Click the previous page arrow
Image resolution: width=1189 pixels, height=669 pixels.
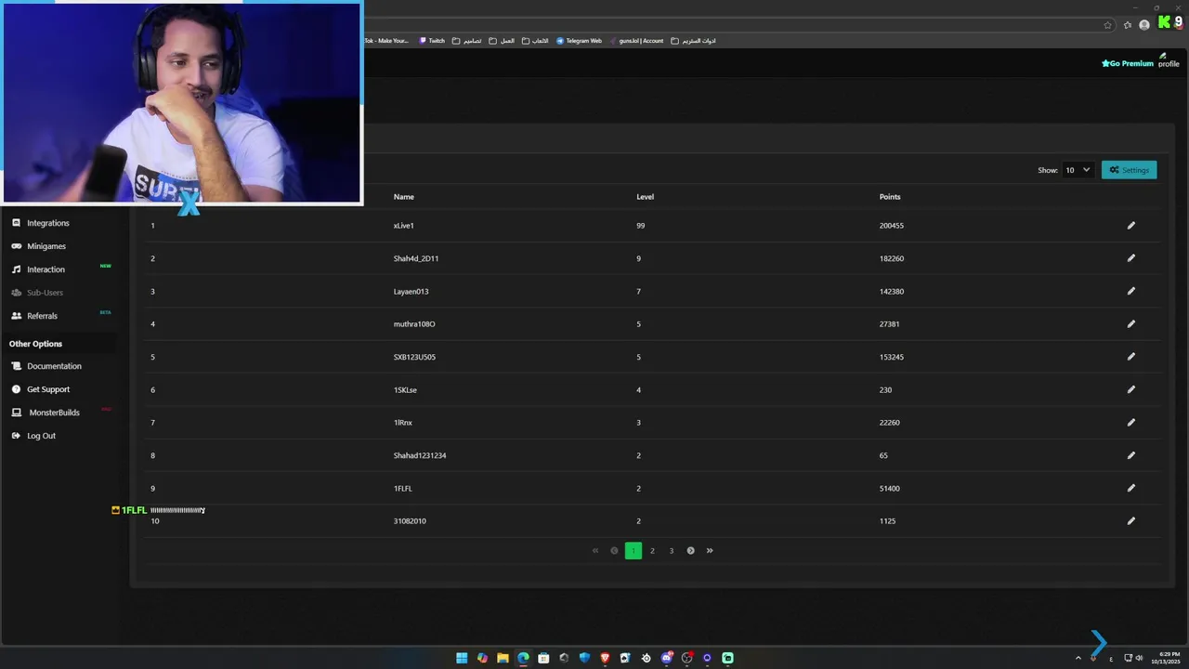pos(614,551)
